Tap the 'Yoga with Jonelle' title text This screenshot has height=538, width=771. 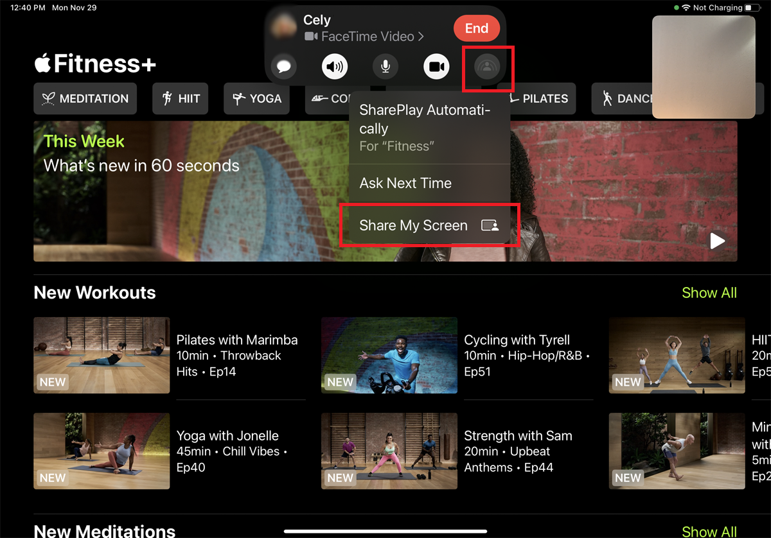pos(227,436)
